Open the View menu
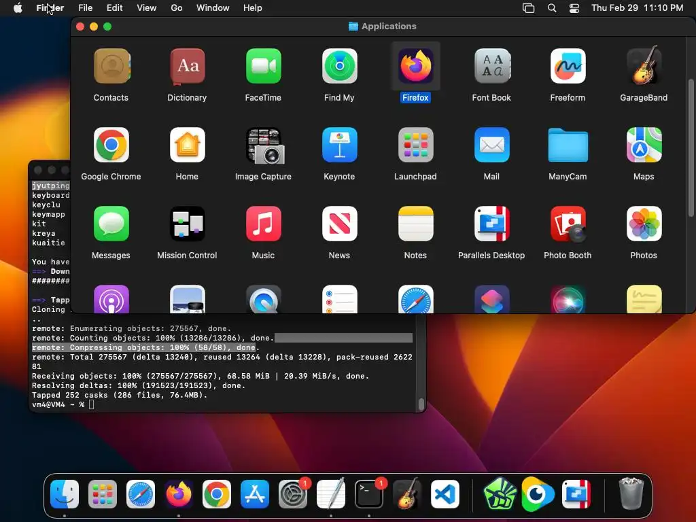The image size is (696, 522). pos(147,8)
